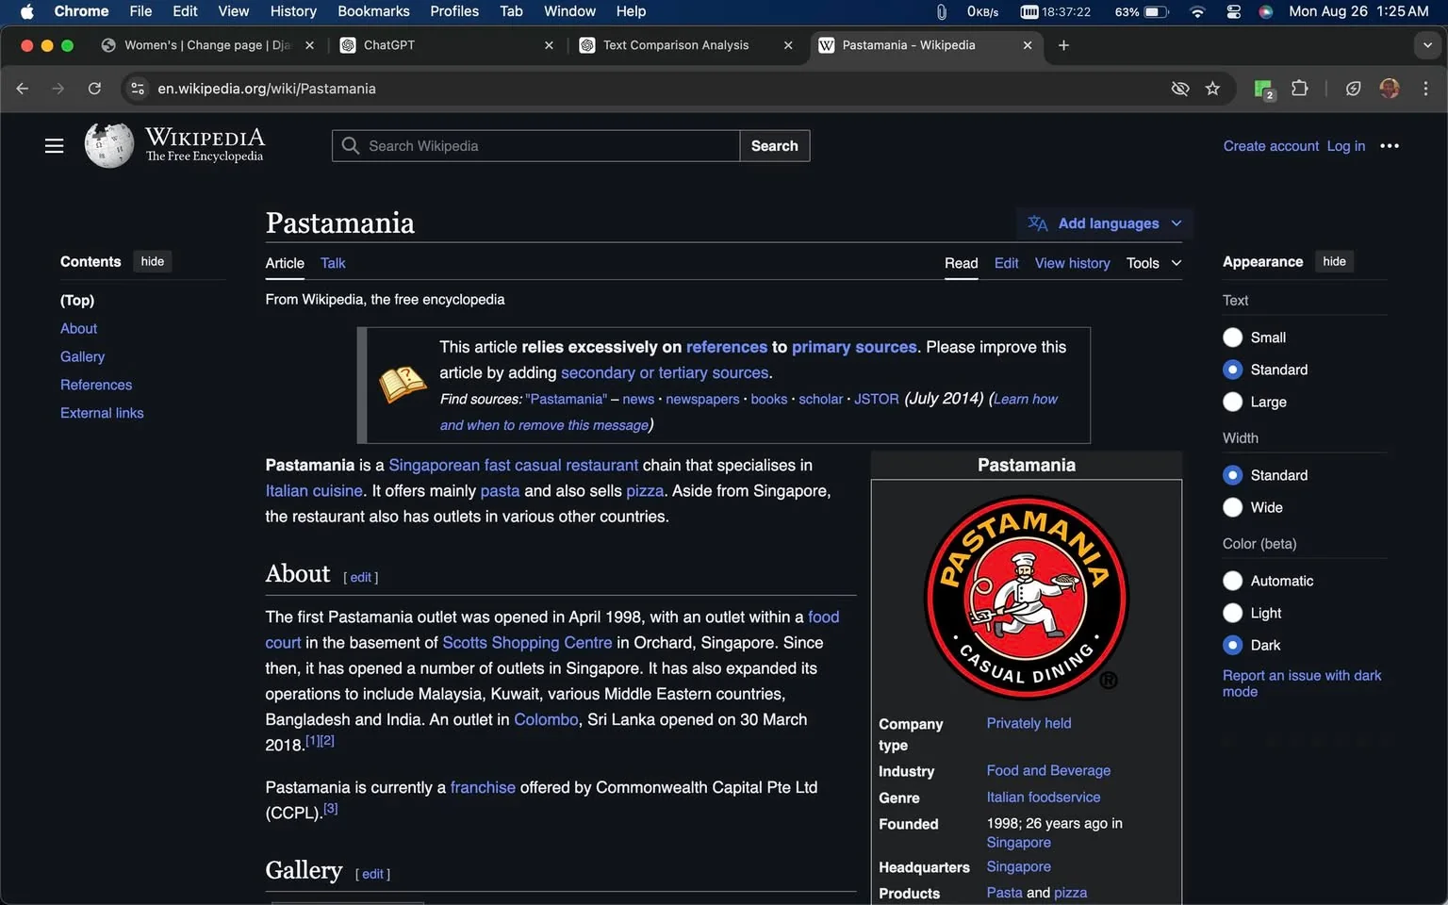Click the spiral extension icon in the toolbar
The height and width of the screenshot is (905, 1448).
(1353, 88)
